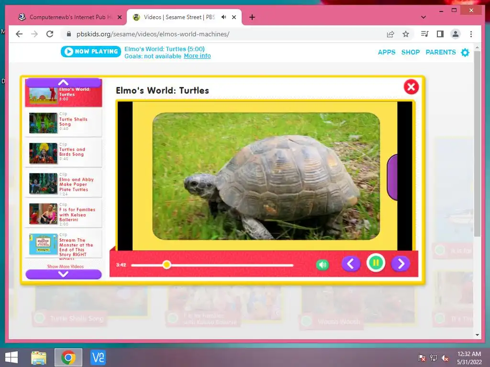Open taskbar clock and date
The width and height of the screenshot is (490, 367).
tap(469, 357)
